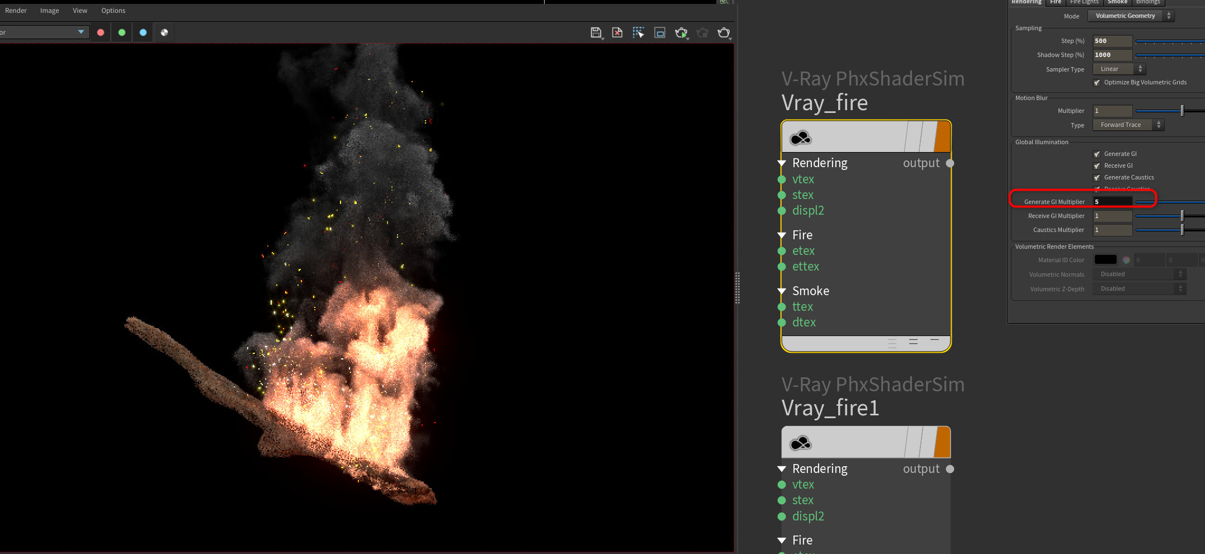The width and height of the screenshot is (1205, 554).
Task: Open the Volumetric Z-Depth dropdown
Action: [x=1139, y=288]
